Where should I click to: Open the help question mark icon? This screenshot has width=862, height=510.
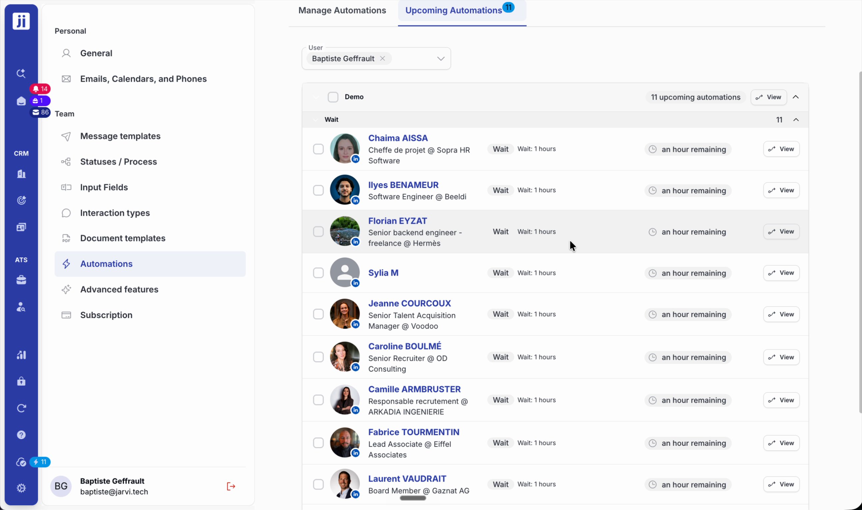21,435
